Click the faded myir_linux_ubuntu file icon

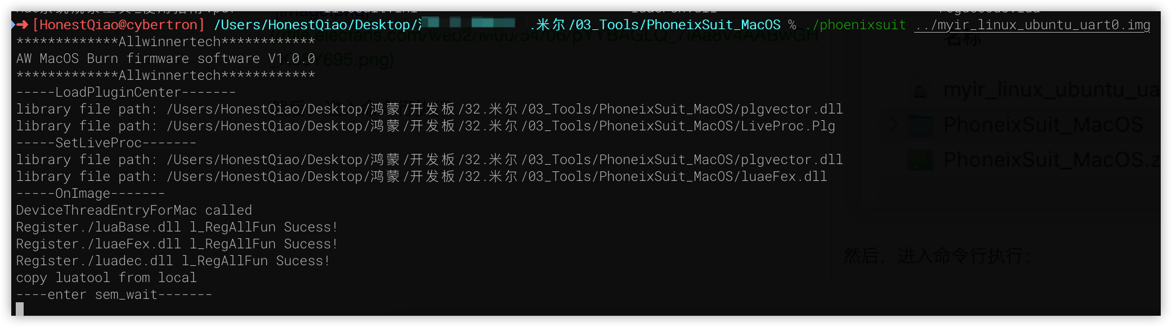921,90
